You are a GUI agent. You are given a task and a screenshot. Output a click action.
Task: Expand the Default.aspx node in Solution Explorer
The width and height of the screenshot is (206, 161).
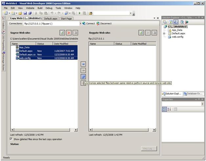coord(164,34)
